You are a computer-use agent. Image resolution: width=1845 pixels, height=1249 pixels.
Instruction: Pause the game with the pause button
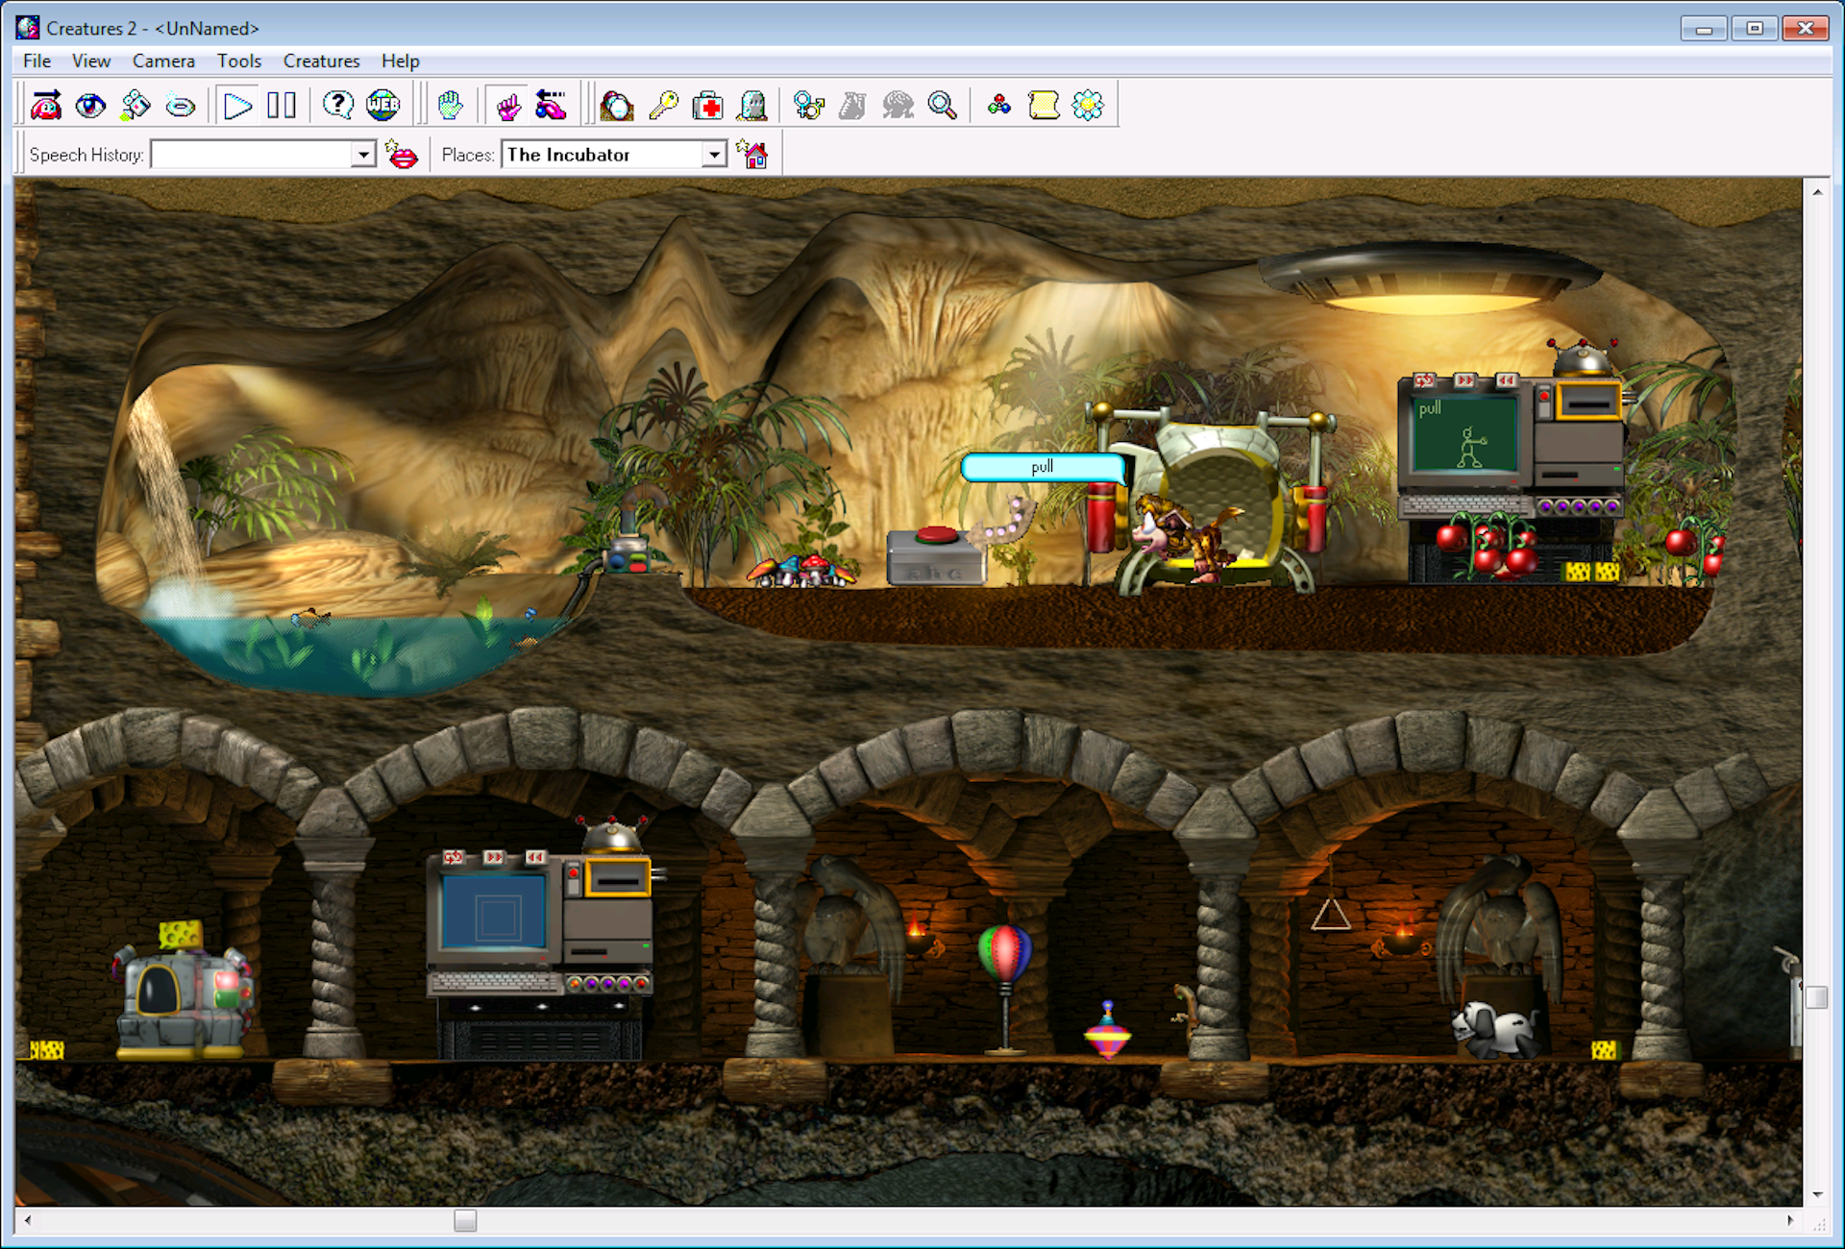pos(282,105)
